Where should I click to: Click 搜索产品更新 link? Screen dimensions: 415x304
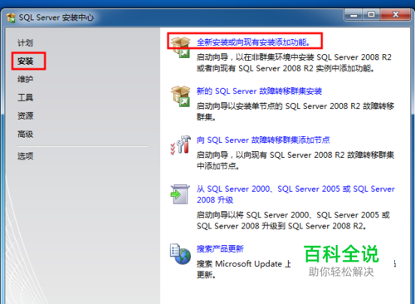[x=220, y=249]
